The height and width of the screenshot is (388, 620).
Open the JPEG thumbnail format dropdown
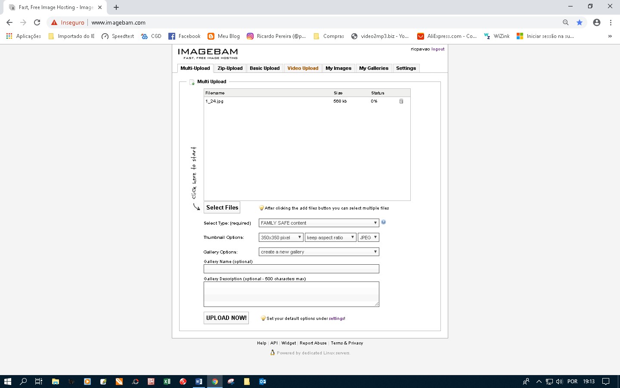point(369,238)
